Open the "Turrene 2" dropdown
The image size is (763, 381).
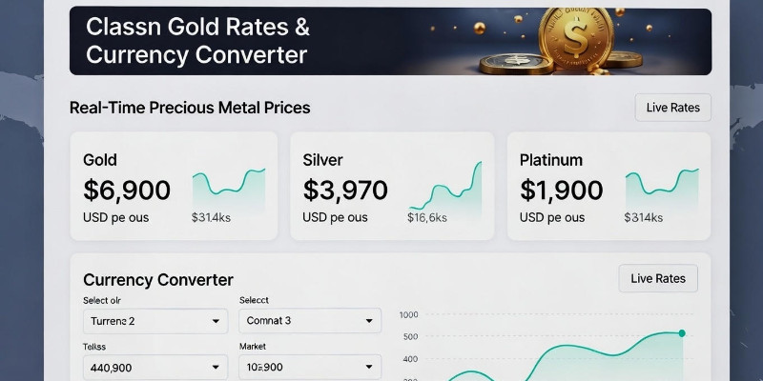click(x=156, y=321)
